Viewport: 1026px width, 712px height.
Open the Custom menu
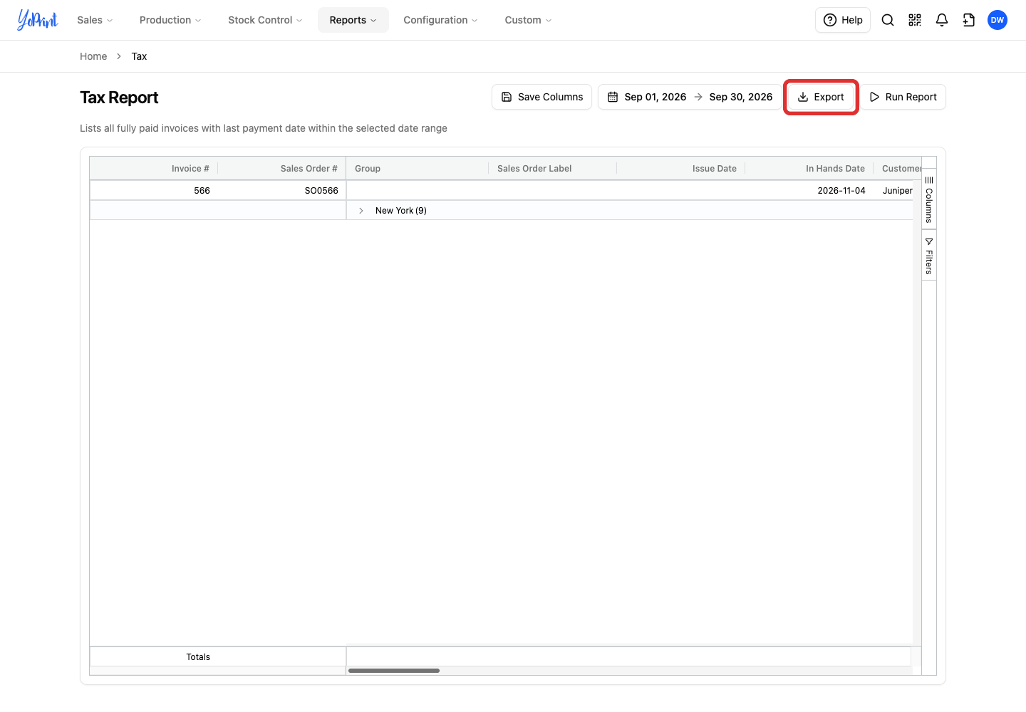(528, 20)
